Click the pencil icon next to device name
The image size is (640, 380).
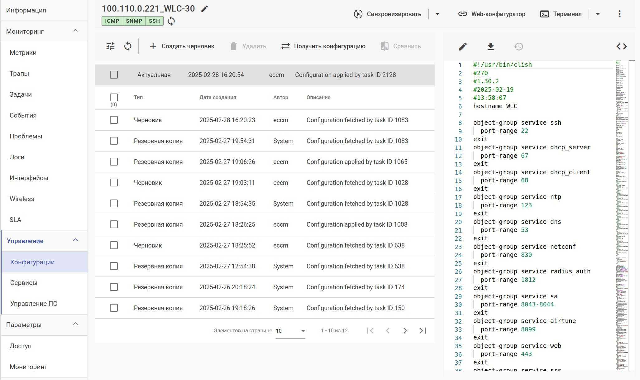pos(204,9)
